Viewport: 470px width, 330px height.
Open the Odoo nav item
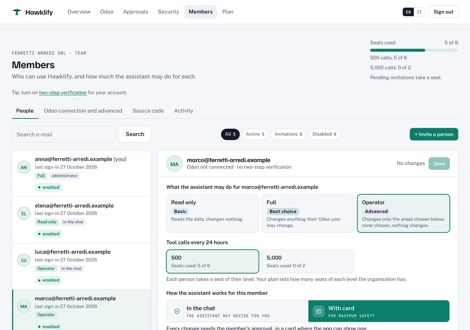(107, 12)
